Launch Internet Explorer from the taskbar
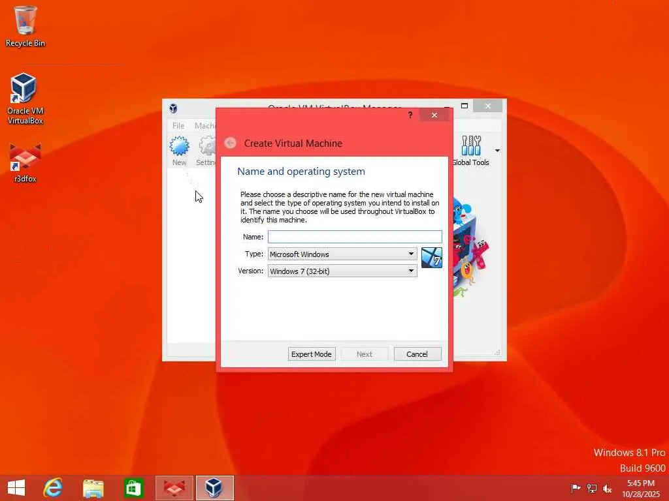669x501 pixels. [x=54, y=488]
